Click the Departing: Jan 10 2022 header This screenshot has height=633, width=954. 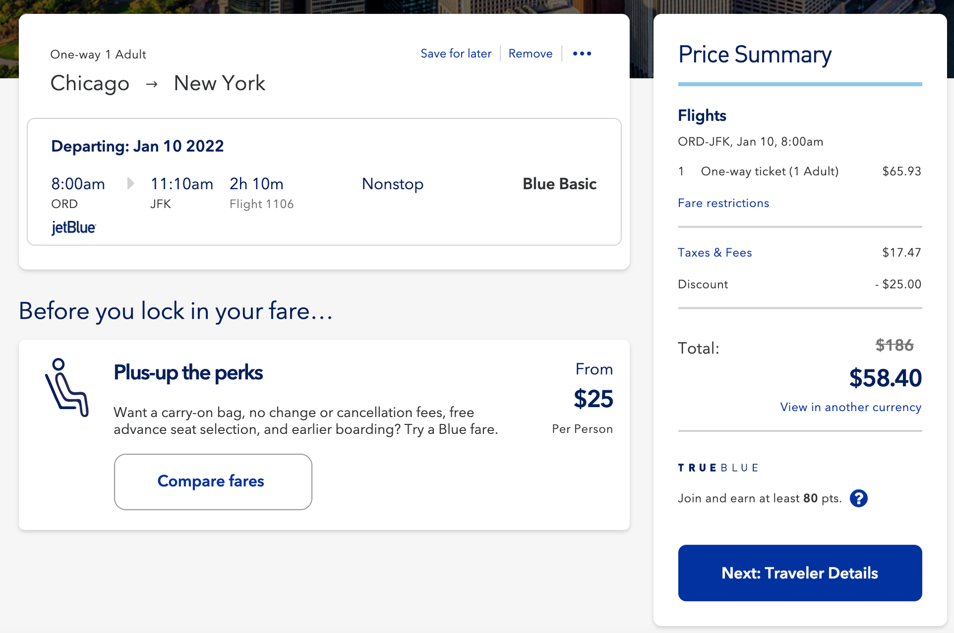(x=137, y=145)
